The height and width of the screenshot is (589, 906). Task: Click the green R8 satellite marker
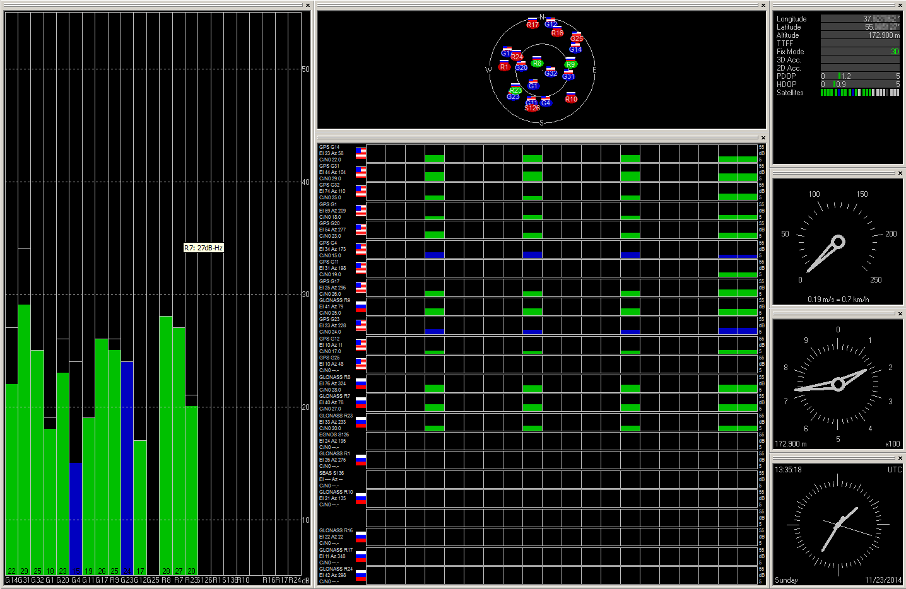[536, 63]
